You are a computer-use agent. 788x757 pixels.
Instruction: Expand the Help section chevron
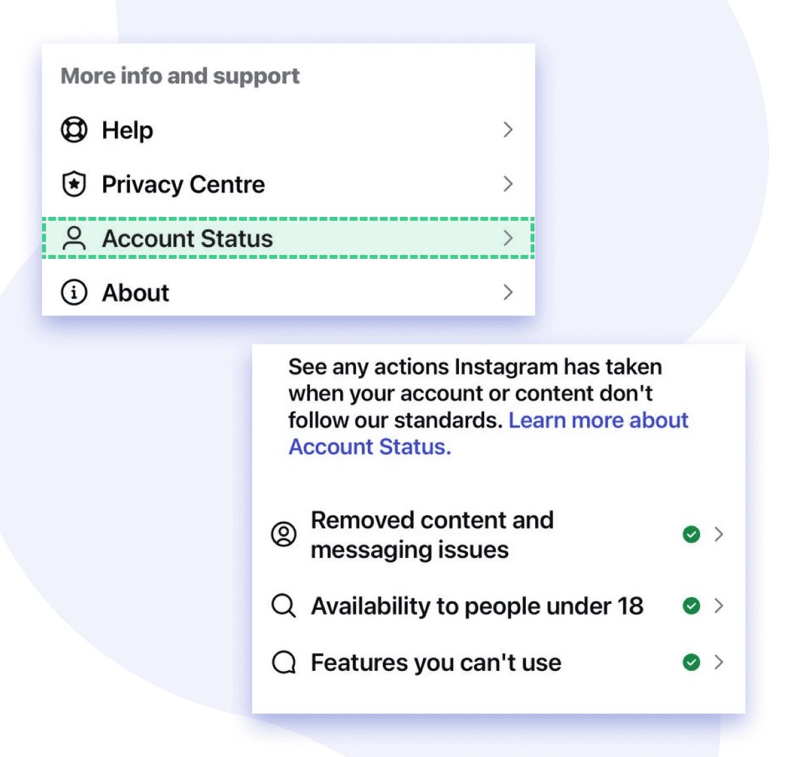click(508, 129)
